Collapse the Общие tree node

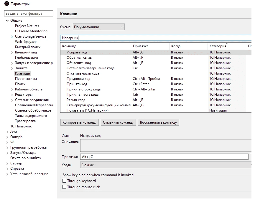coord(7,21)
